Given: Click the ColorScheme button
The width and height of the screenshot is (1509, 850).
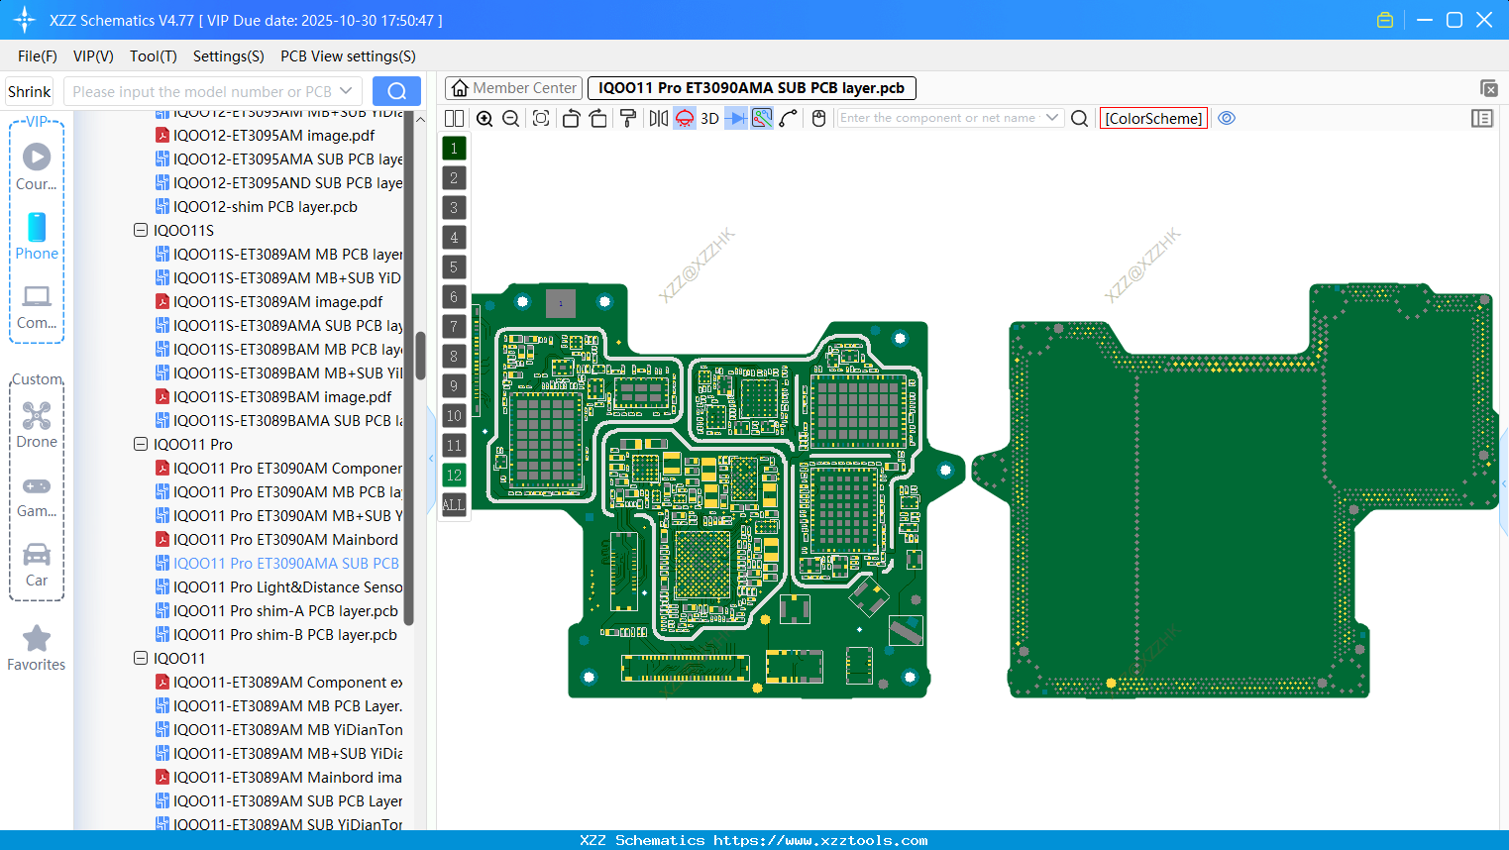Looking at the screenshot, I should click(x=1153, y=118).
